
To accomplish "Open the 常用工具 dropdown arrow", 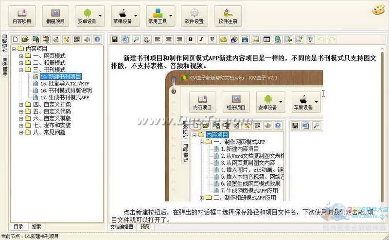I will 171,16.
